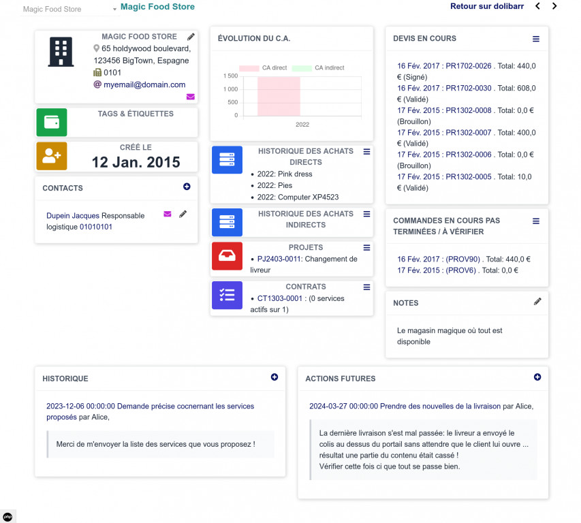Image resolution: width=581 pixels, height=523 pixels.
Task: Toggle CA indirect legend swatch
Action: click(x=302, y=68)
